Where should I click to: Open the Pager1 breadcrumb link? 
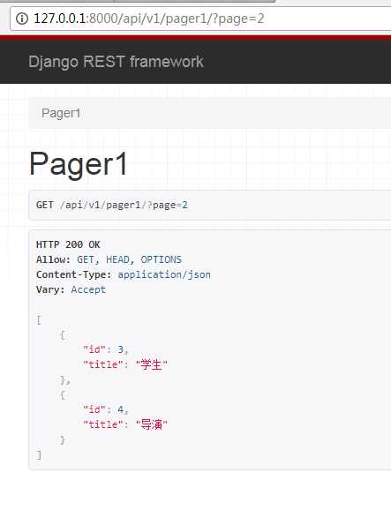tap(61, 113)
